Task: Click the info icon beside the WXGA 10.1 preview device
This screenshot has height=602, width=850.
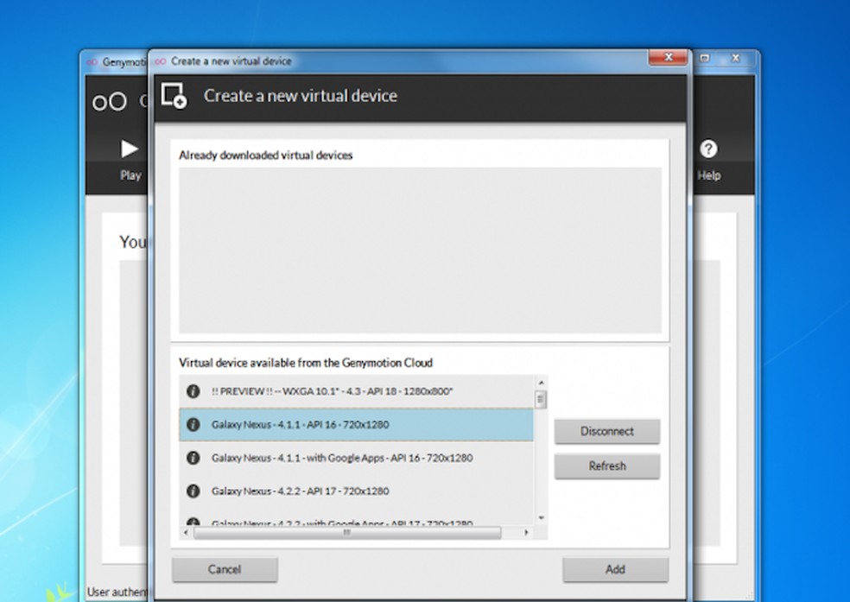Action: click(x=193, y=391)
